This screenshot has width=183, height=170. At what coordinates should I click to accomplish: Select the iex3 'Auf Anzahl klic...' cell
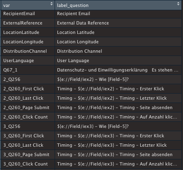coord(118,164)
